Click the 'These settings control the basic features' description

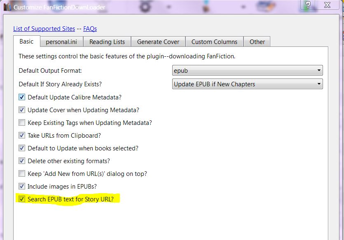tap(127, 56)
